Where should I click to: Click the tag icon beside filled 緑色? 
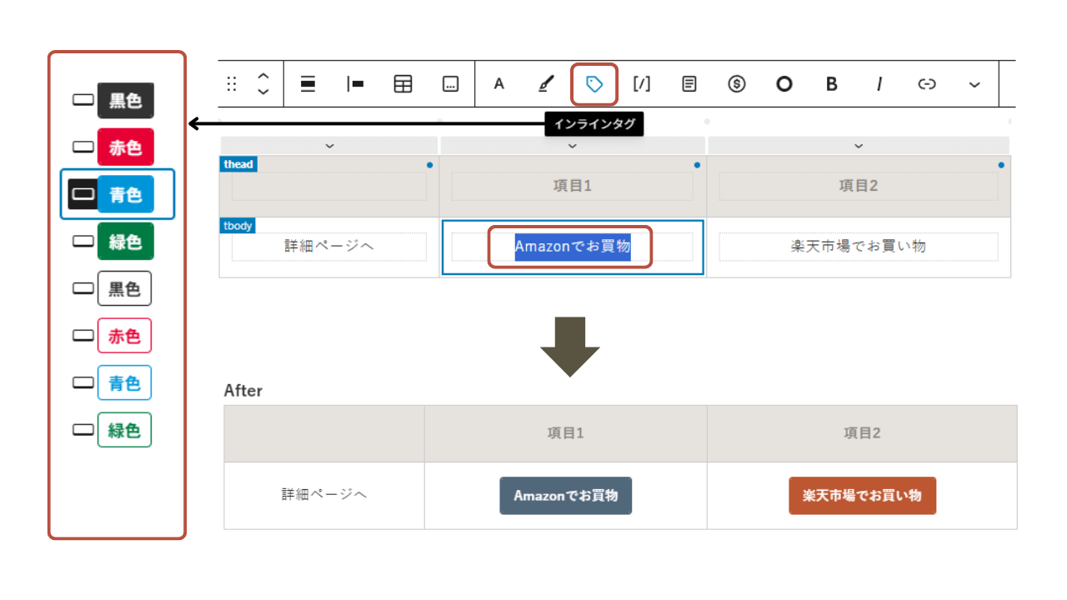point(83,241)
